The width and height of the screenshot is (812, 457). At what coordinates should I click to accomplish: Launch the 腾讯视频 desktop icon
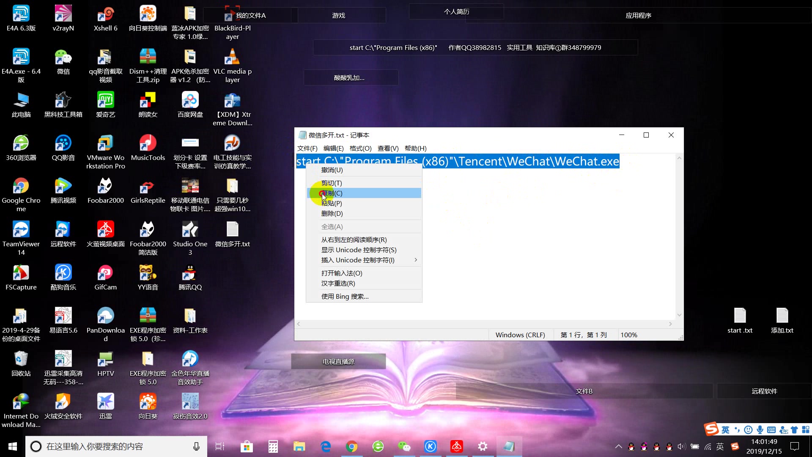63,191
